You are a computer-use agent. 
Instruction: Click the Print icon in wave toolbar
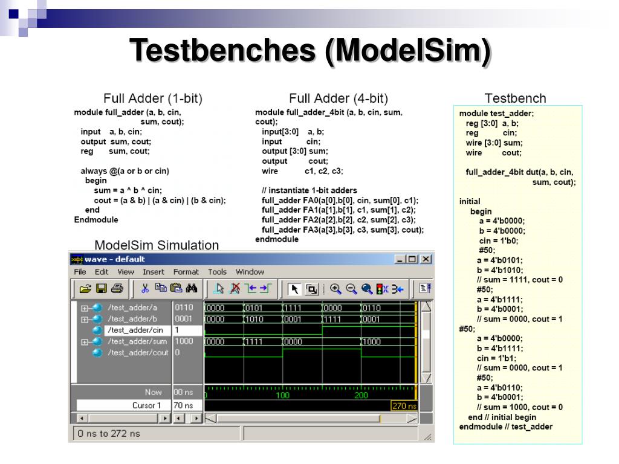coord(117,289)
